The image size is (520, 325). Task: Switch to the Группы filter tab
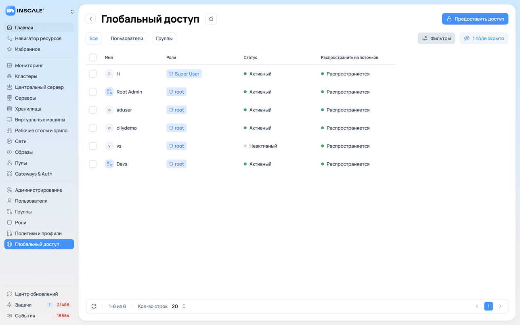click(x=164, y=38)
